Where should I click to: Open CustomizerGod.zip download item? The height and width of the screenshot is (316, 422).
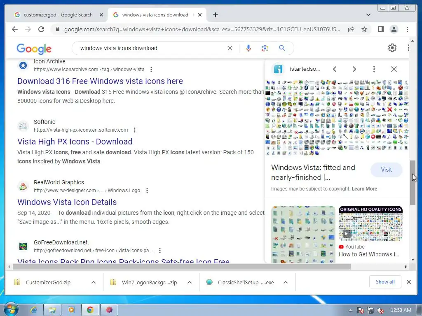click(48, 282)
